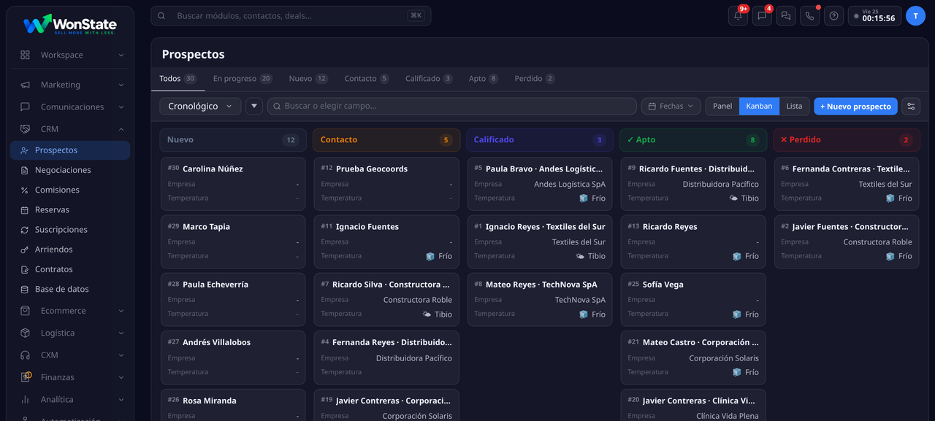Open the conversations chat icon in top bar

[x=786, y=16]
